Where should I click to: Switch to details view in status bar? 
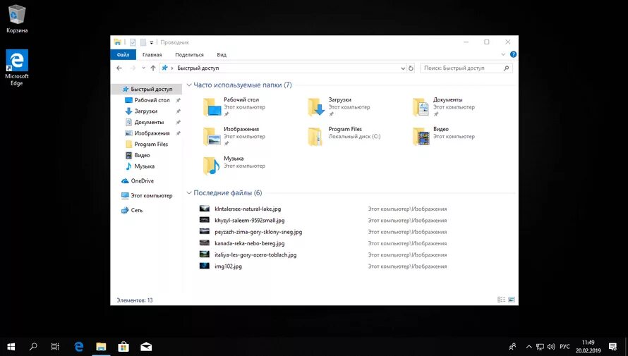click(501, 300)
